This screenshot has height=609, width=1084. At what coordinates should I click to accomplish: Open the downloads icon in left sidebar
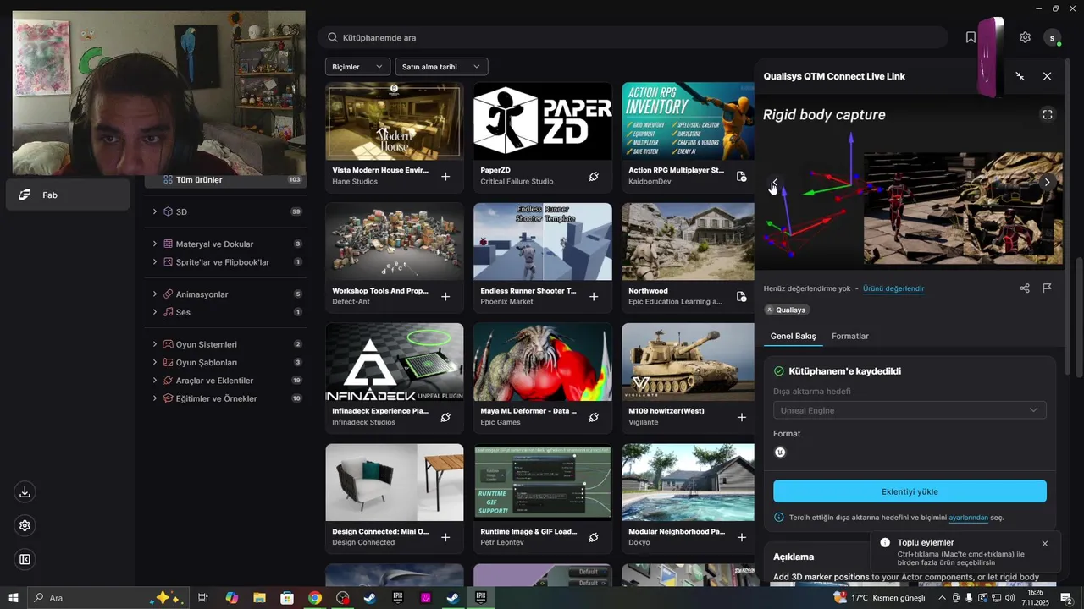[25, 492]
